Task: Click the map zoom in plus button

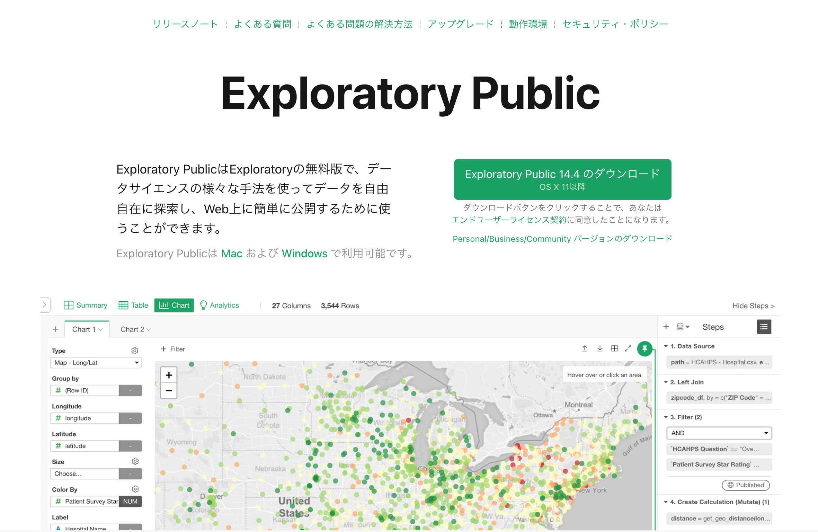Action: [169, 375]
